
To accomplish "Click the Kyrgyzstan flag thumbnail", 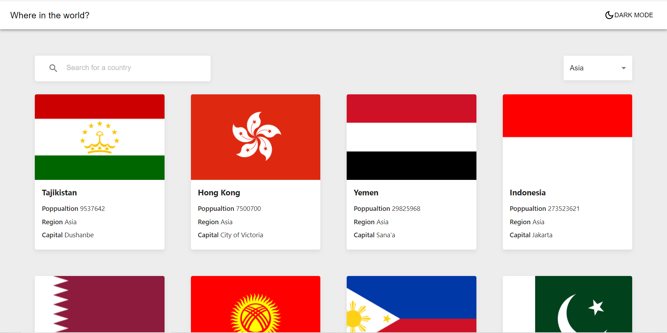I will 255,304.
